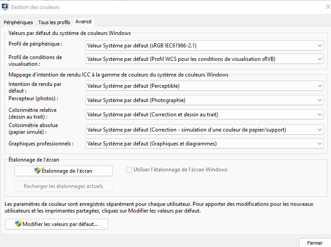Select the Avancé tab
Screen dimensions: 331x247
(84, 21)
